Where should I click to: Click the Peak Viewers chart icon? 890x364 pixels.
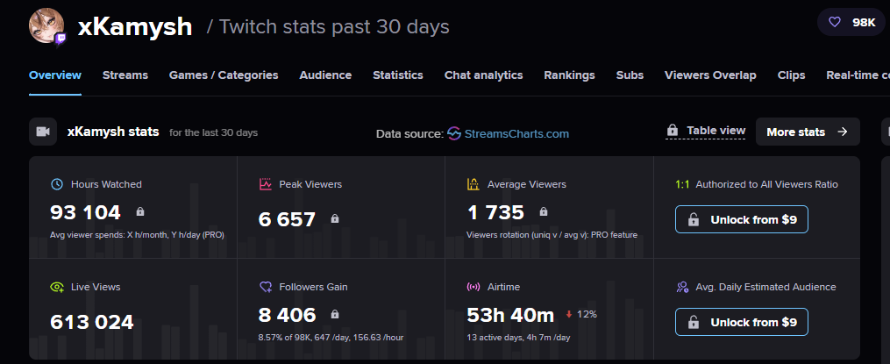[265, 184]
